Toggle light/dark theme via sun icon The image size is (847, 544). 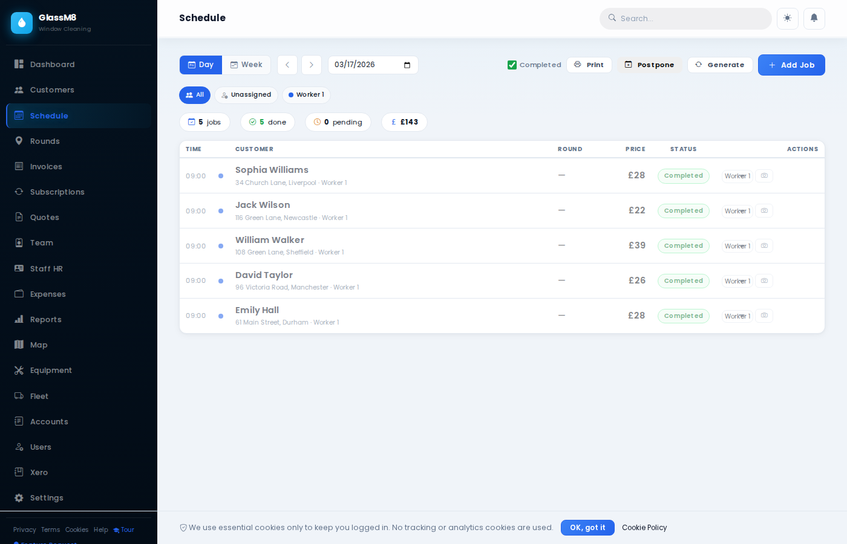pos(787,19)
